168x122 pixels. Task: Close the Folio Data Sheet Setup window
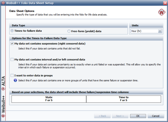[x=165, y=3]
